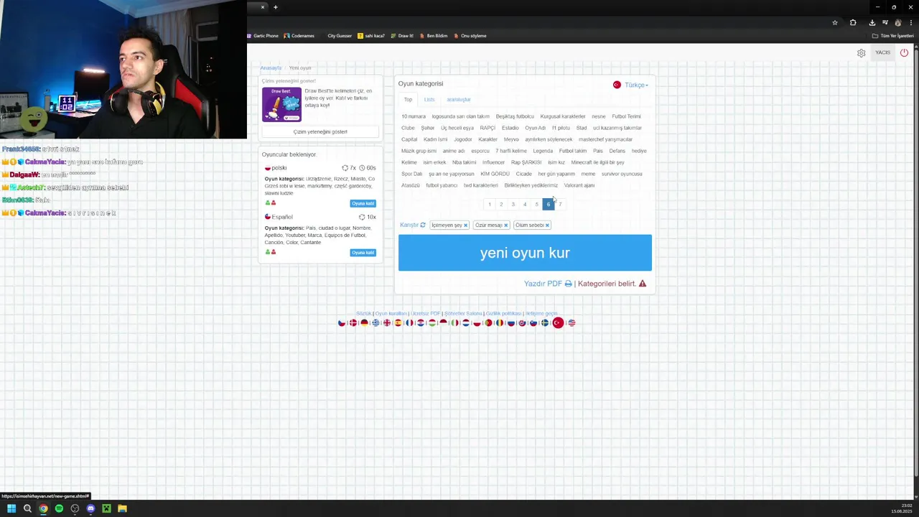The width and height of the screenshot is (919, 517).
Task: Click the Karıştır shuffle refresh icon
Action: click(x=423, y=225)
